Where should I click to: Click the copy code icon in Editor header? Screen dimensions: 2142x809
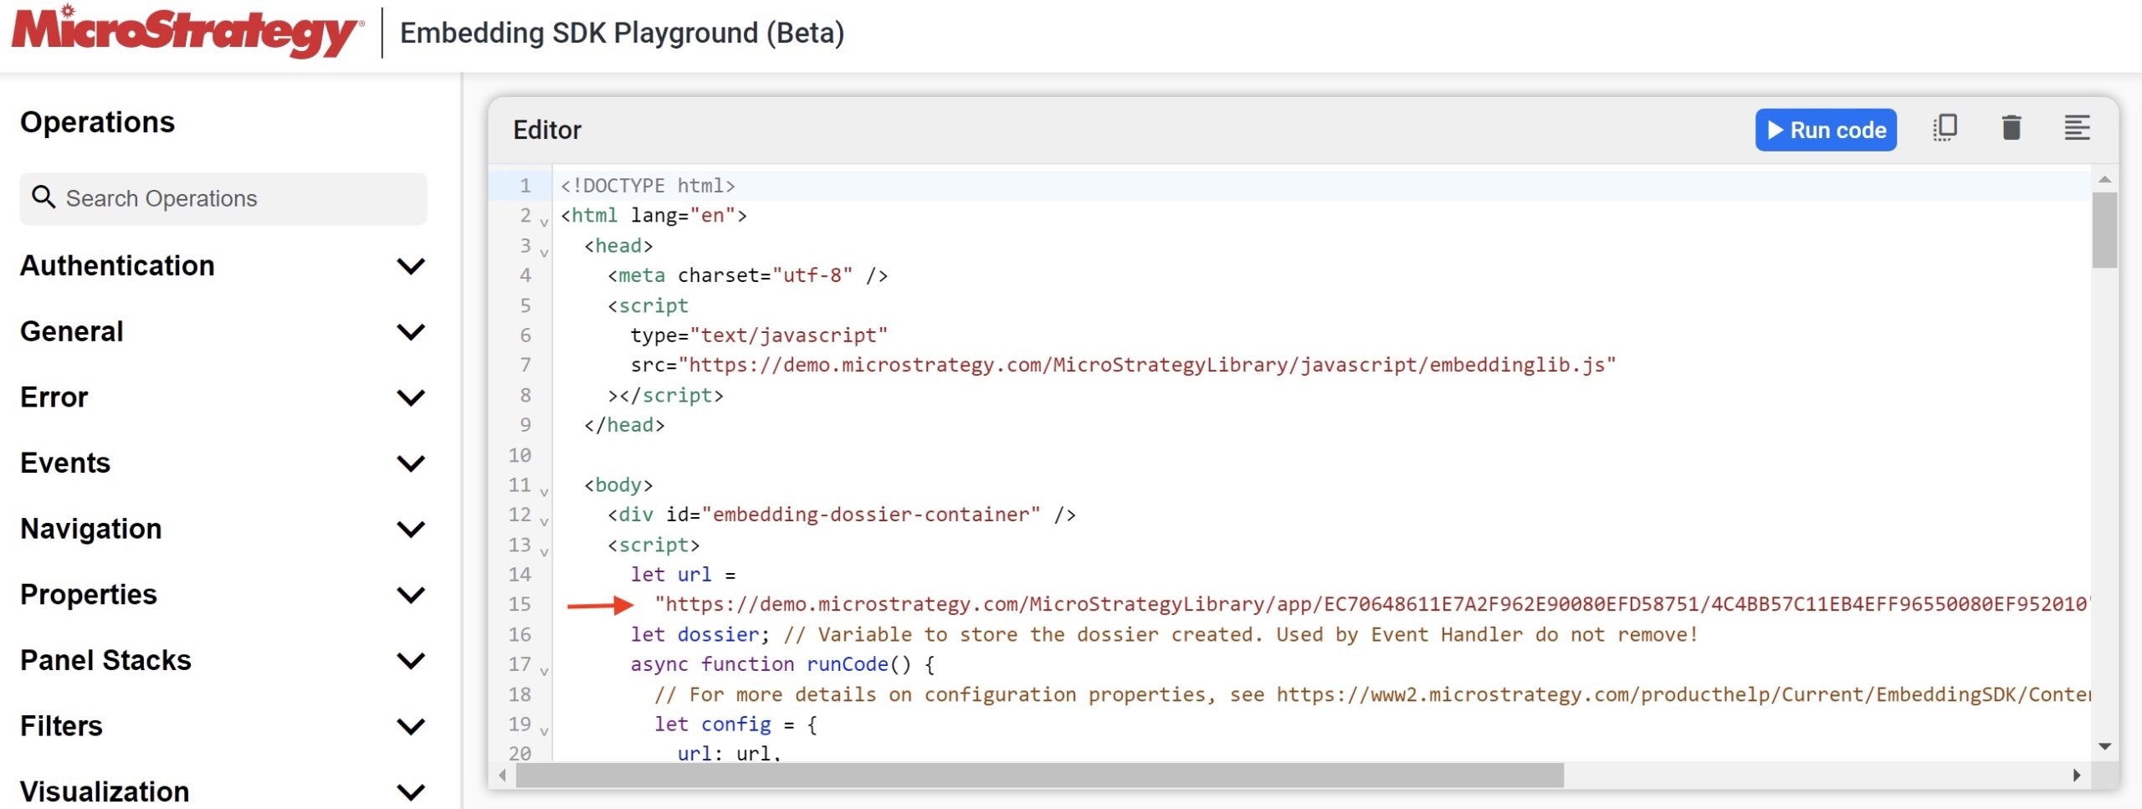(1945, 128)
